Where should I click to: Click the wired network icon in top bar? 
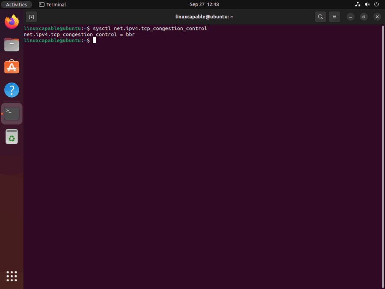tap(358, 4)
